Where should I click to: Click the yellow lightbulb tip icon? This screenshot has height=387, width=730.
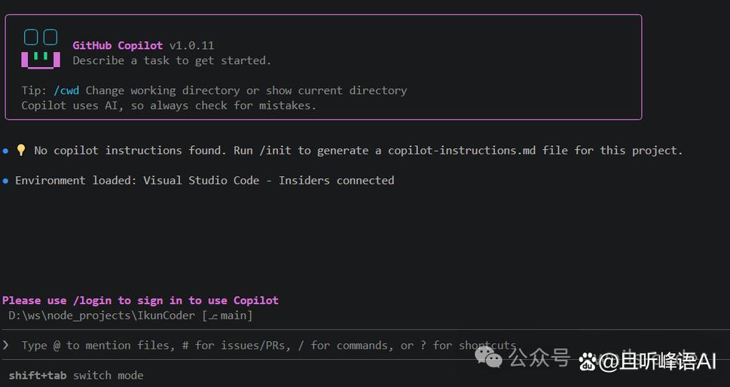(21, 150)
